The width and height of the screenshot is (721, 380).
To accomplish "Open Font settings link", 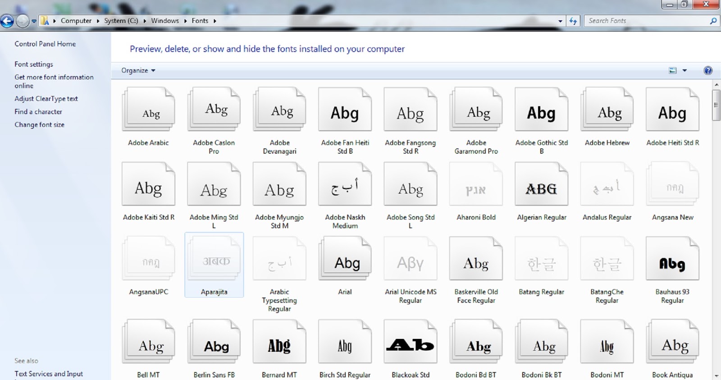I will coord(34,64).
